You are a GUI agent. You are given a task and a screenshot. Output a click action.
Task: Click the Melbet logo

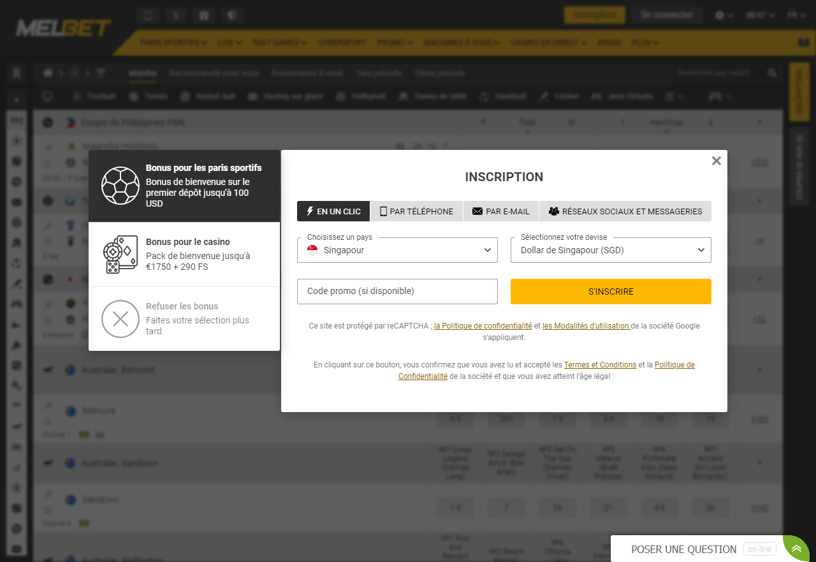pos(64,27)
